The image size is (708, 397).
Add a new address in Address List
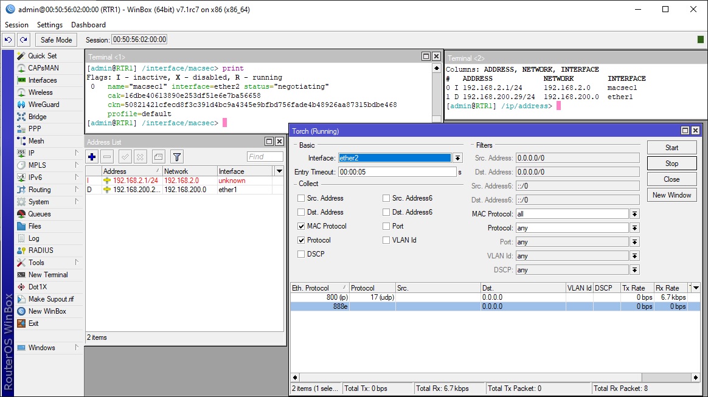click(x=91, y=157)
